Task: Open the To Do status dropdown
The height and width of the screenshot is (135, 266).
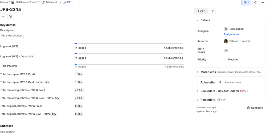Action: click(x=201, y=11)
